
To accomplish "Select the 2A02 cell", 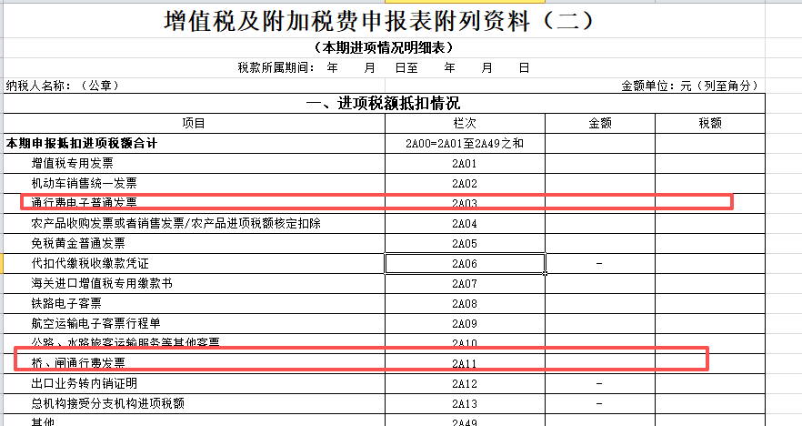I will 465,183.
